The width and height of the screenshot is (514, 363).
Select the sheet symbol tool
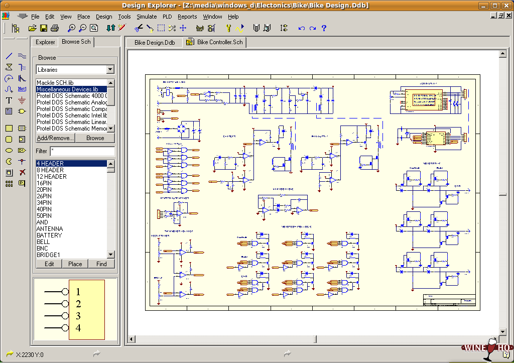click(22, 128)
